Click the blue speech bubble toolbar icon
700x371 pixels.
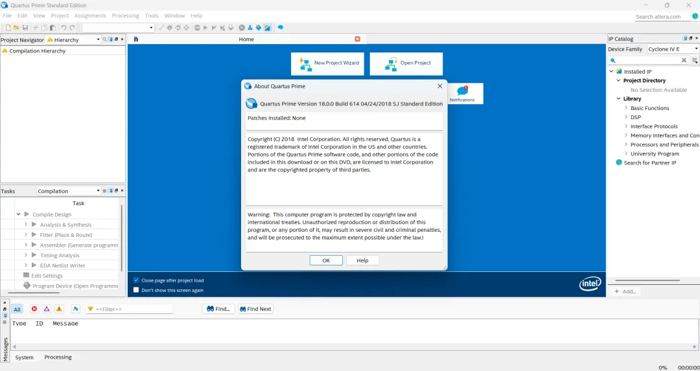[281, 27]
